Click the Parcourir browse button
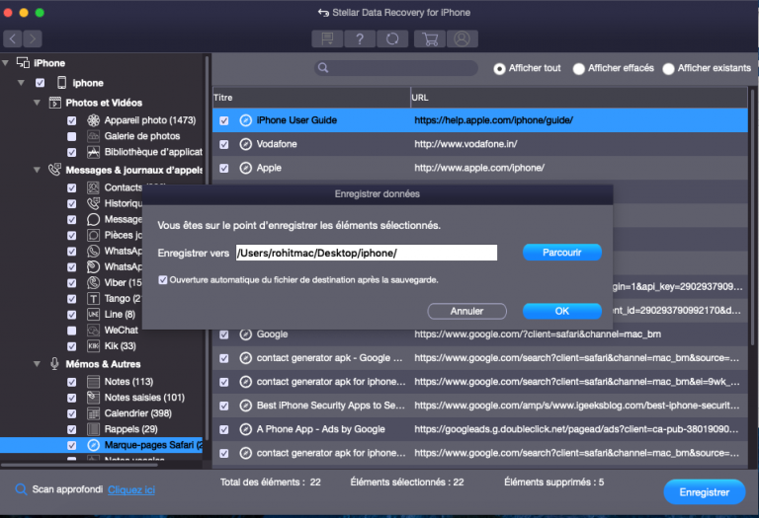 point(561,253)
